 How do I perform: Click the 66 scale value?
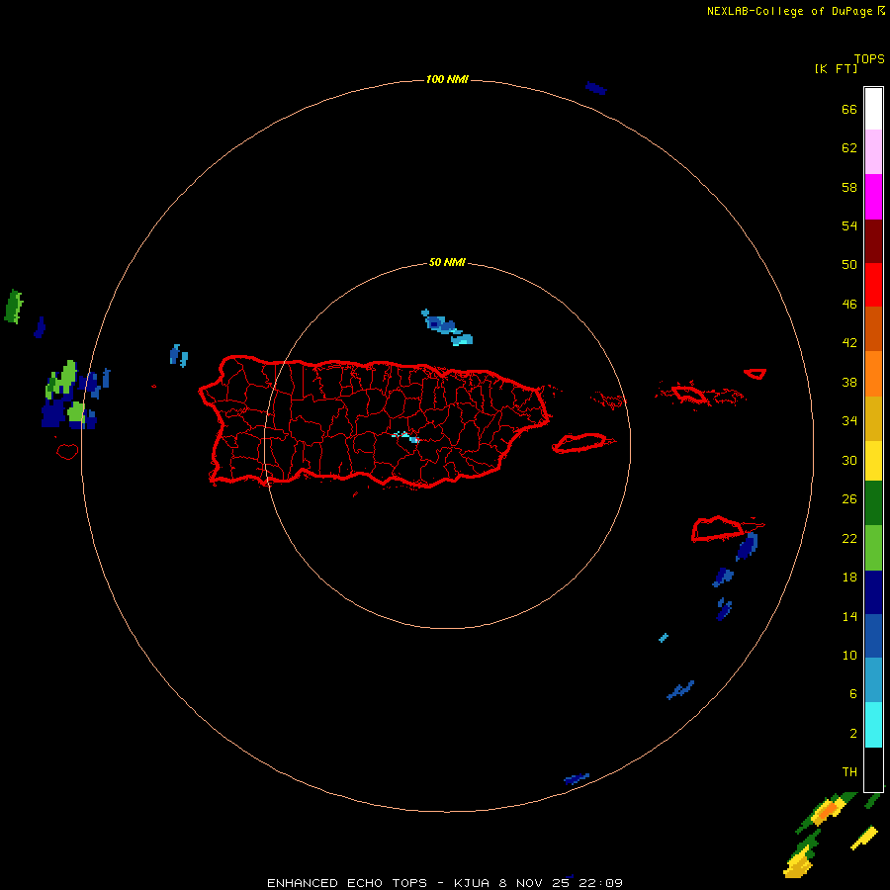849,109
